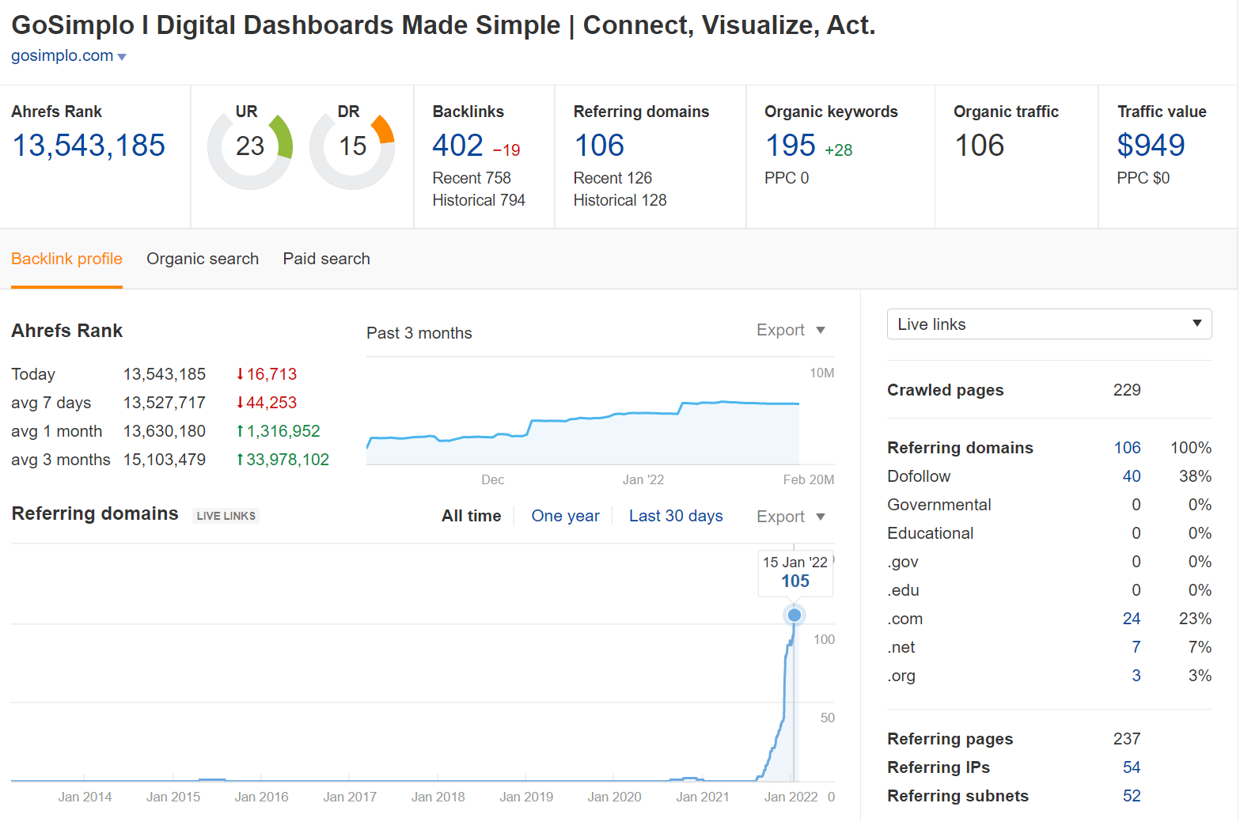This screenshot has width=1240, height=822.
Task: Open the 106 link in the Referring domains table row
Action: 1127,448
